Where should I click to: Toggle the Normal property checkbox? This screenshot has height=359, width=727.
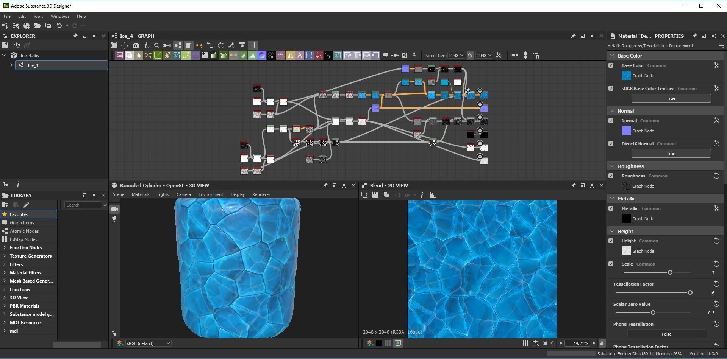pos(611,121)
